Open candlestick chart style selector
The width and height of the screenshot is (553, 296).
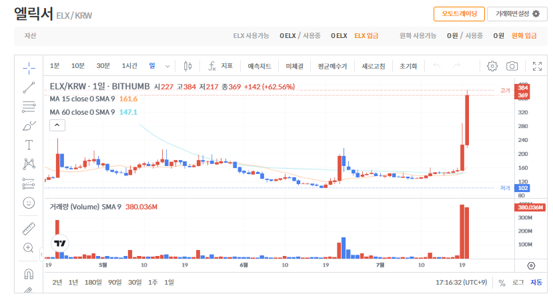click(x=187, y=66)
